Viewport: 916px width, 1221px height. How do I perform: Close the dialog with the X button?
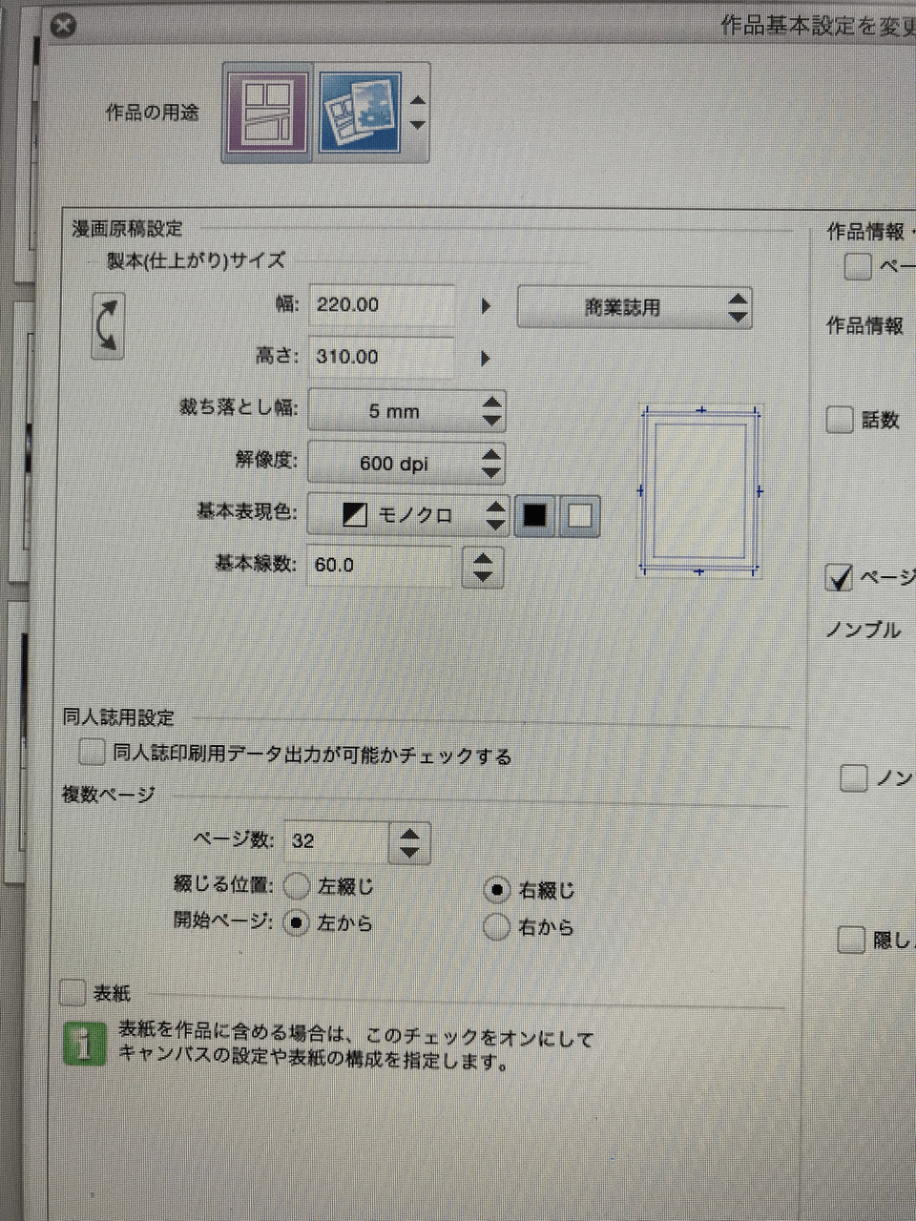coord(63,26)
